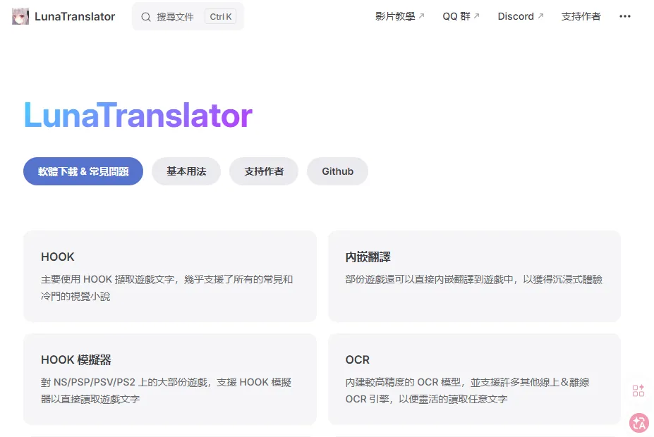Click text 內建較高精度的 OCR 模型
This screenshot has height=437, width=654.
pyautogui.click(x=403, y=382)
